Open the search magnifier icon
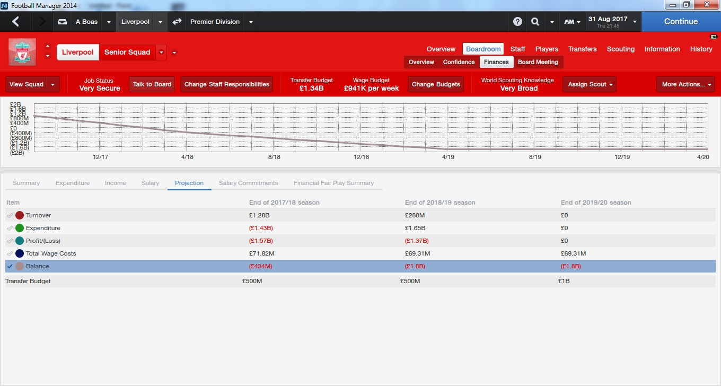 (535, 22)
